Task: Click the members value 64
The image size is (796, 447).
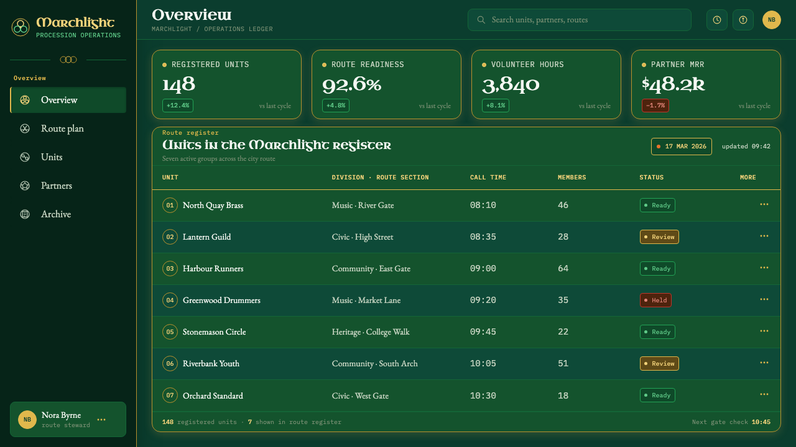Action: click(563, 269)
